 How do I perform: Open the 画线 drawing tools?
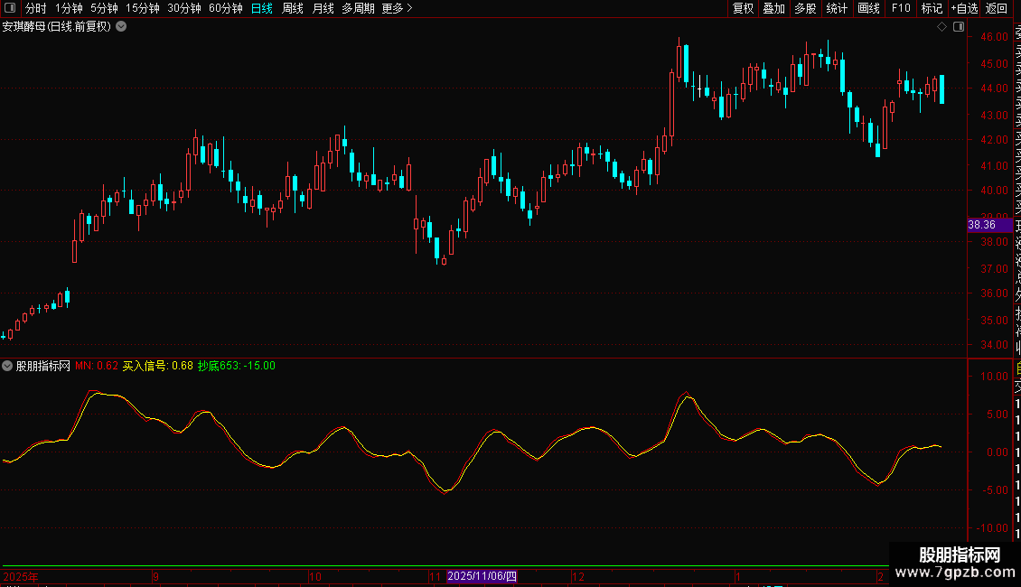click(x=868, y=8)
